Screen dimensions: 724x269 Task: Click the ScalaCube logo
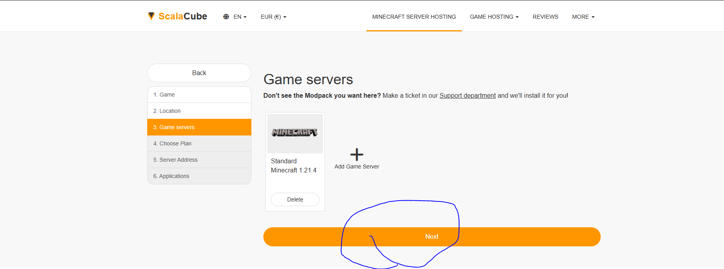pyautogui.click(x=177, y=16)
